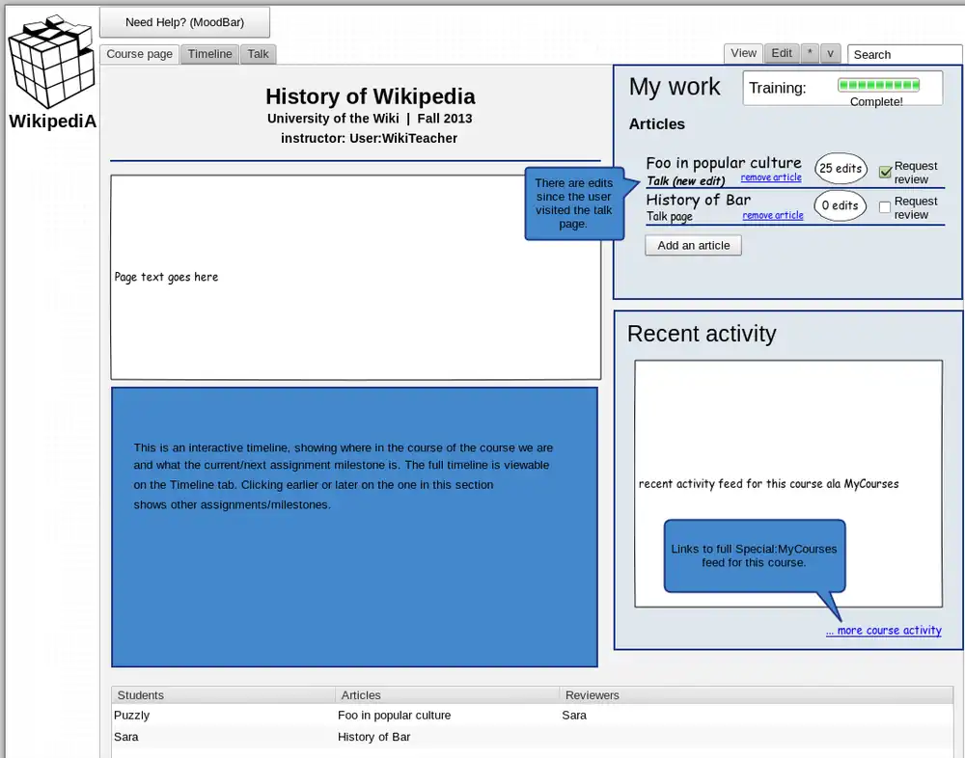Switch to the Course page tab
965x758 pixels.
click(x=139, y=54)
